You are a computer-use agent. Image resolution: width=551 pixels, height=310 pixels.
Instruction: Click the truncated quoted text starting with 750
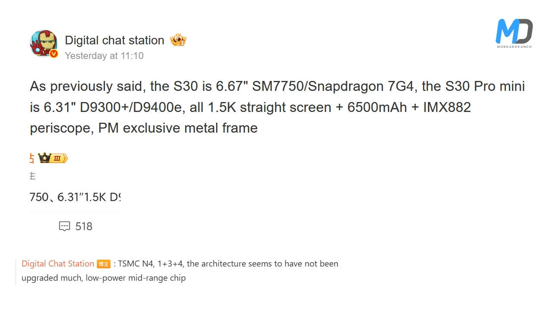(x=75, y=197)
